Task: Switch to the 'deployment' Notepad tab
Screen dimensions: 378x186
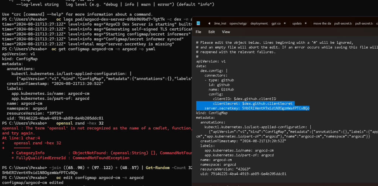Action: [x=259, y=23]
